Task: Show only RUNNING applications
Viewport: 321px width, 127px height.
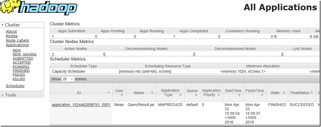Action: 21,66
